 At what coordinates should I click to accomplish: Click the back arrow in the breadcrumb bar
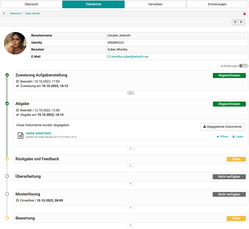coord(4,13)
